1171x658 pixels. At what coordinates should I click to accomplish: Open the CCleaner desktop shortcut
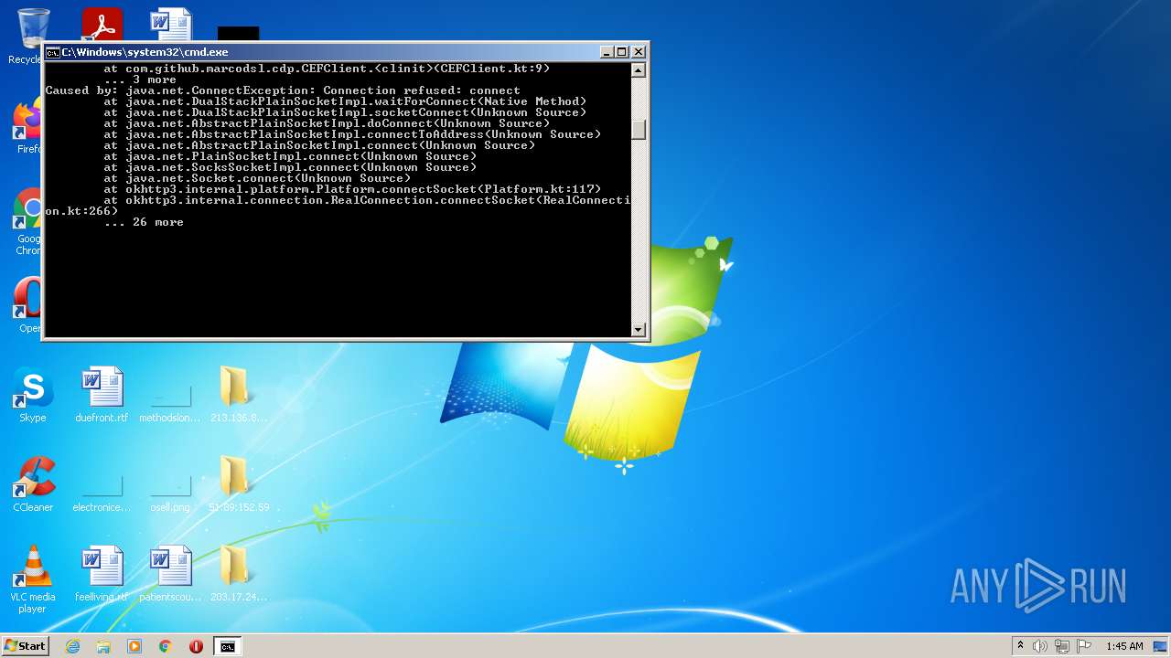[33, 484]
